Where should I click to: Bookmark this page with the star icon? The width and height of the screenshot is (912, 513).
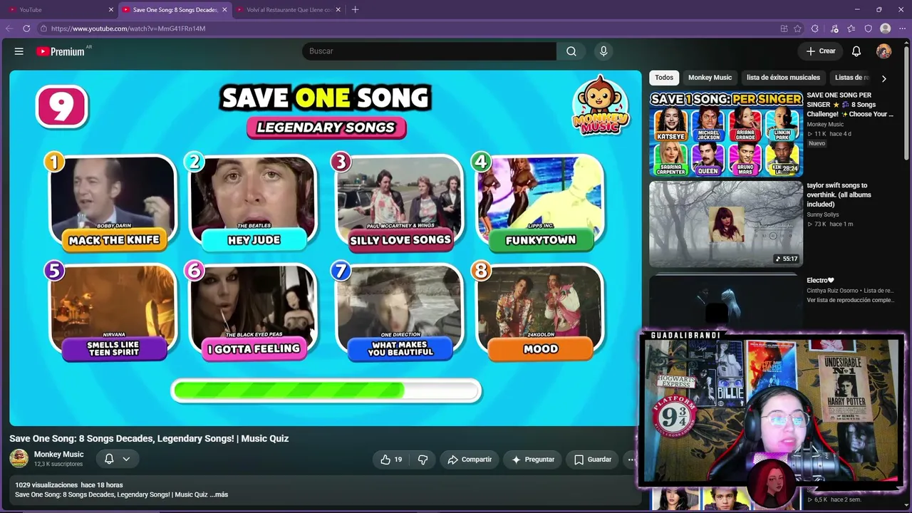(798, 28)
